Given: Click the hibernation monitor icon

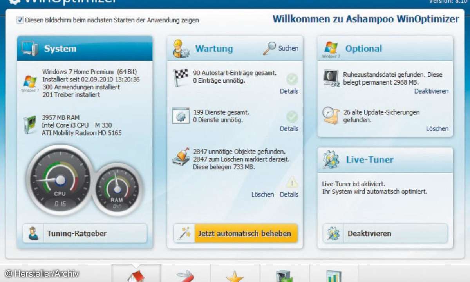Looking at the screenshot, I should click(331, 78).
